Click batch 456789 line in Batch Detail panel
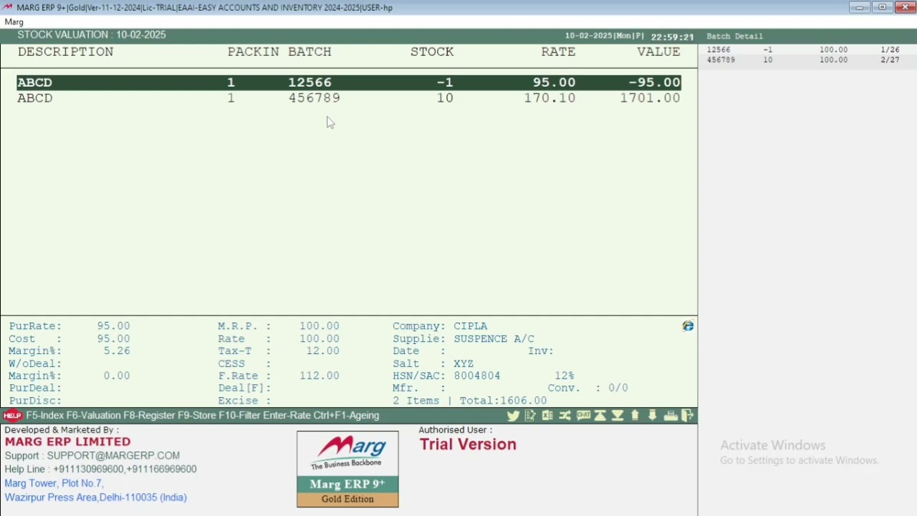This screenshot has height=516, width=917. pyautogui.click(x=803, y=60)
